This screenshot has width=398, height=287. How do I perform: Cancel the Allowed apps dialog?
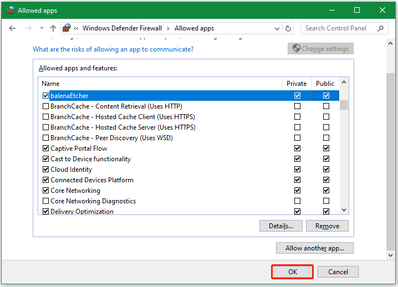click(338, 272)
